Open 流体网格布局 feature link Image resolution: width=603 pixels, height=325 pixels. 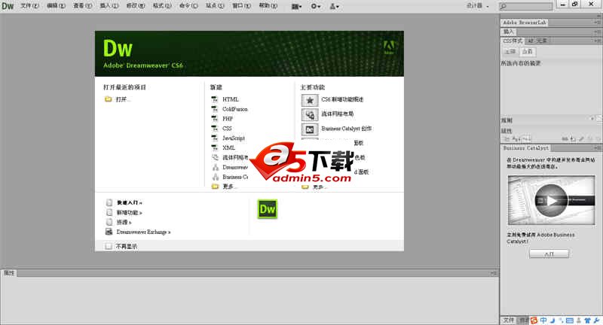point(337,114)
